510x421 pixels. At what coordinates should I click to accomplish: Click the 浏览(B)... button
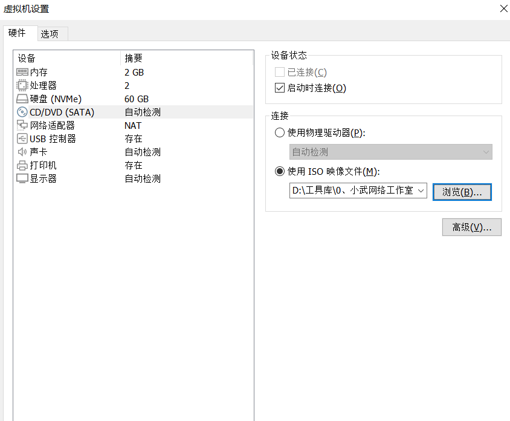click(x=462, y=192)
